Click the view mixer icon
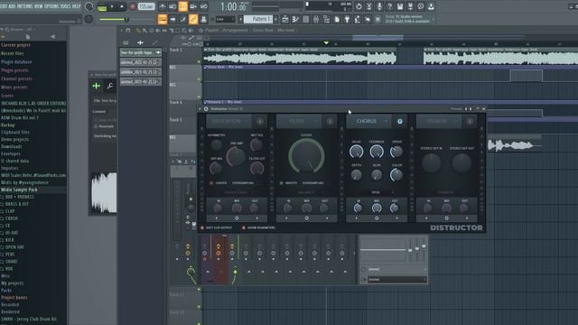This screenshot has height=325, width=578. click(316, 19)
